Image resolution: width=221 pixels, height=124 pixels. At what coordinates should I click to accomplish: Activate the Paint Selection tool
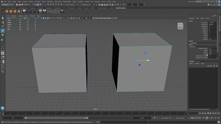point(3,26)
